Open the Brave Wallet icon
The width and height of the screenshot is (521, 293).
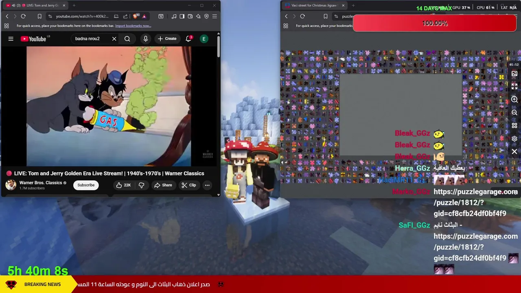pos(190,16)
